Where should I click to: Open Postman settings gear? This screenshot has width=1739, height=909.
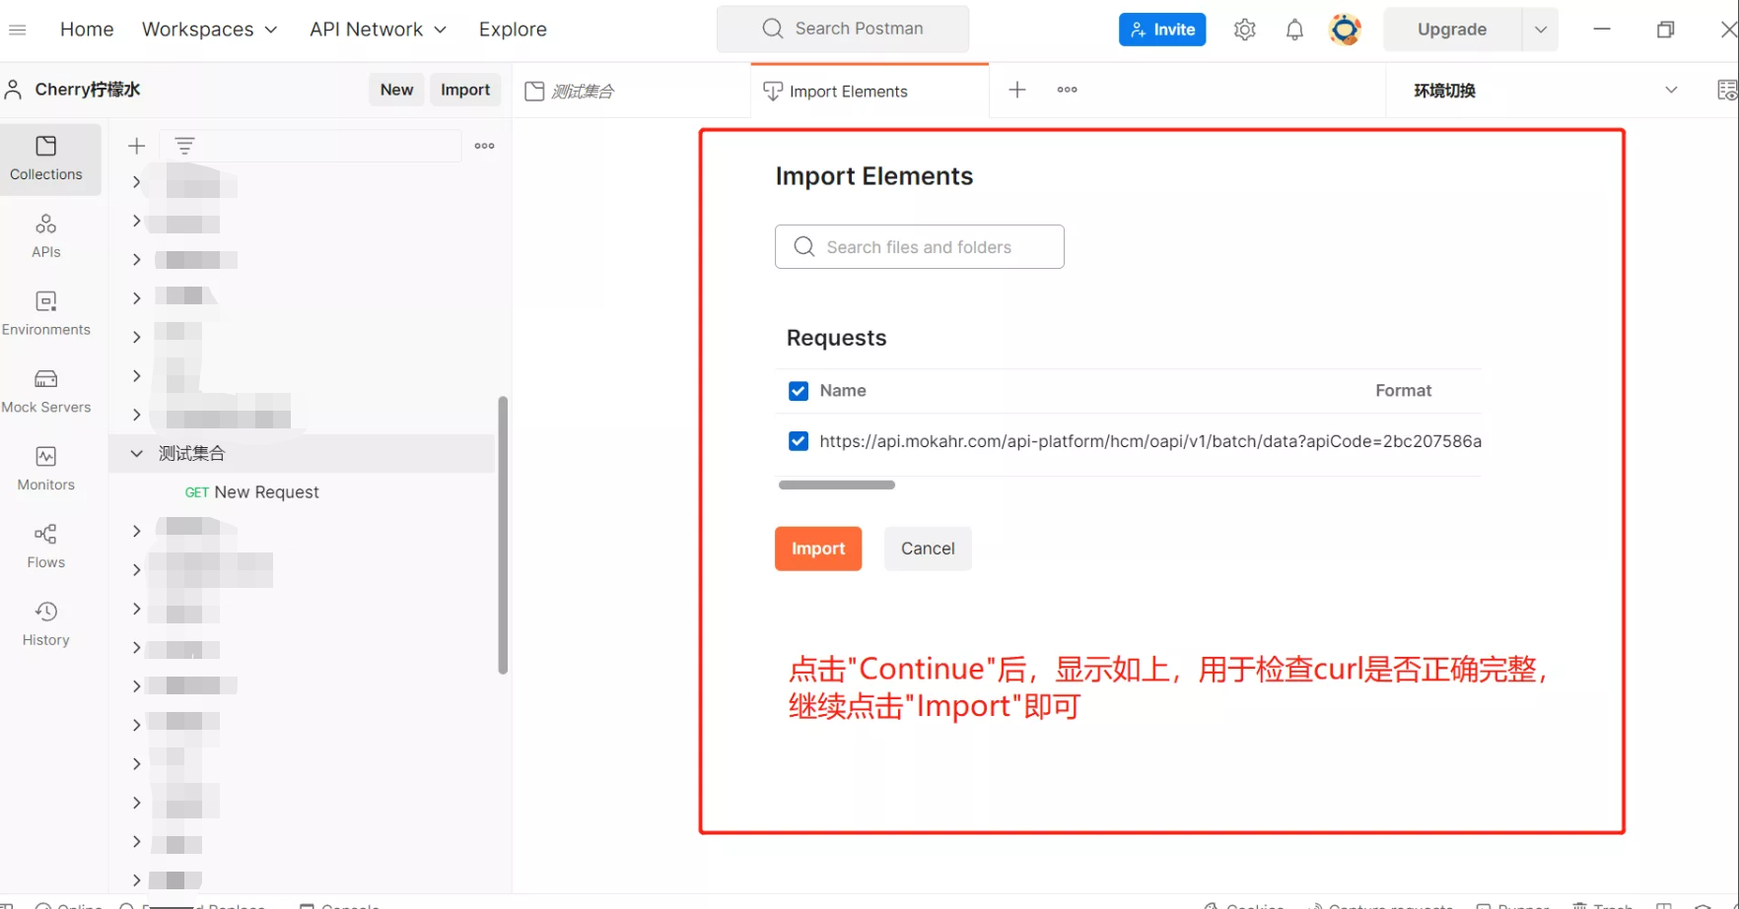(x=1244, y=30)
